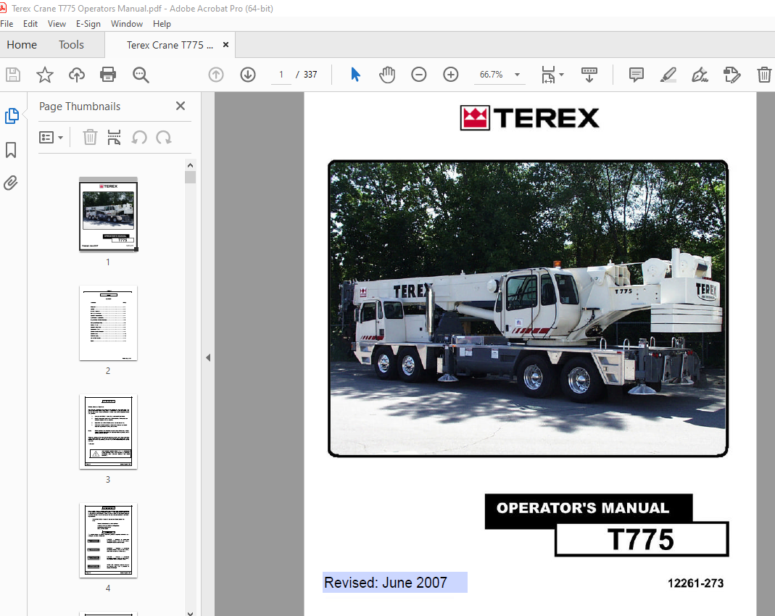775x616 pixels.
Task: Click the TEREX logo on the page
Action: (x=529, y=117)
